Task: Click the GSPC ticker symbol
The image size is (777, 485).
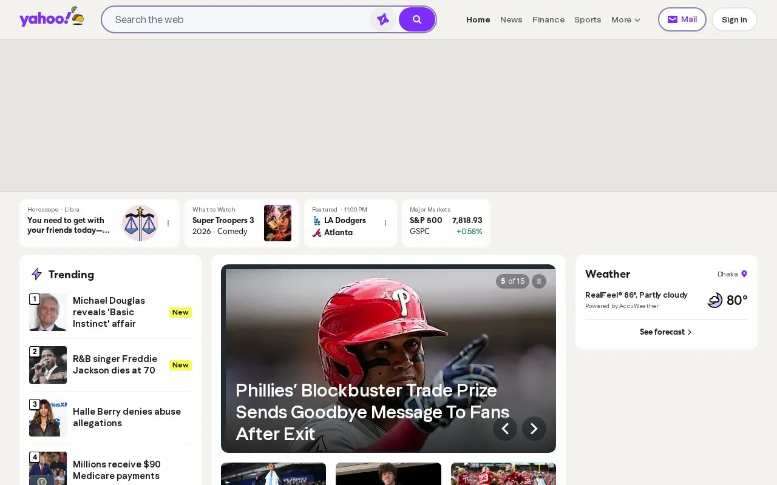Action: point(419,232)
